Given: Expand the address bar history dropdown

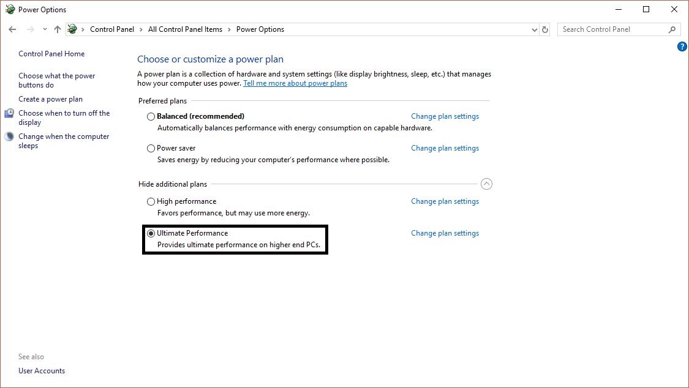Looking at the screenshot, I should [x=534, y=30].
